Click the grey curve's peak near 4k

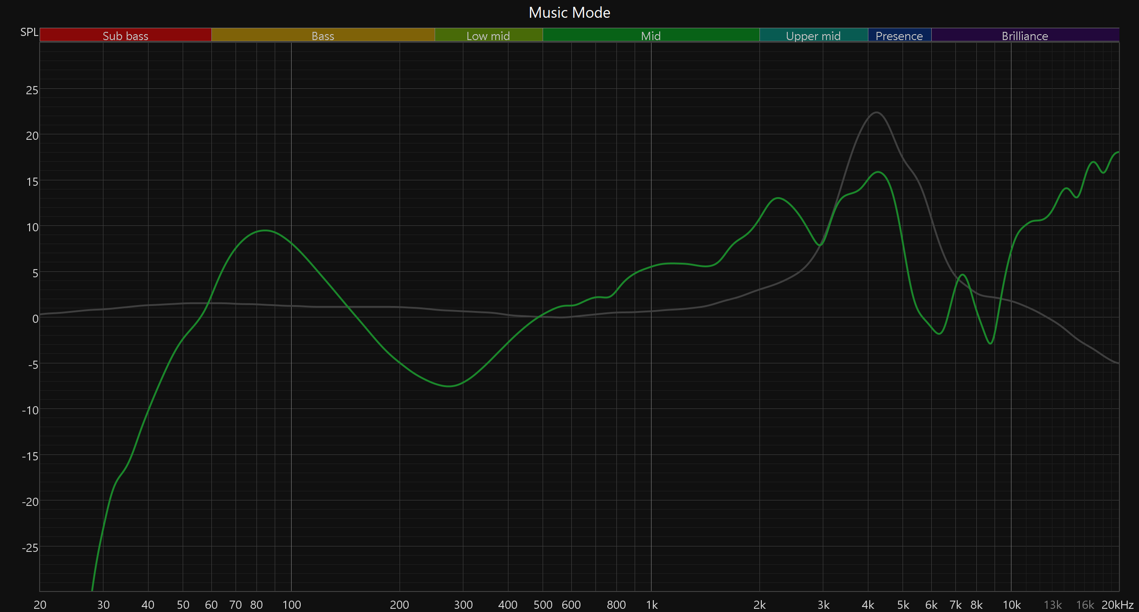tap(876, 112)
